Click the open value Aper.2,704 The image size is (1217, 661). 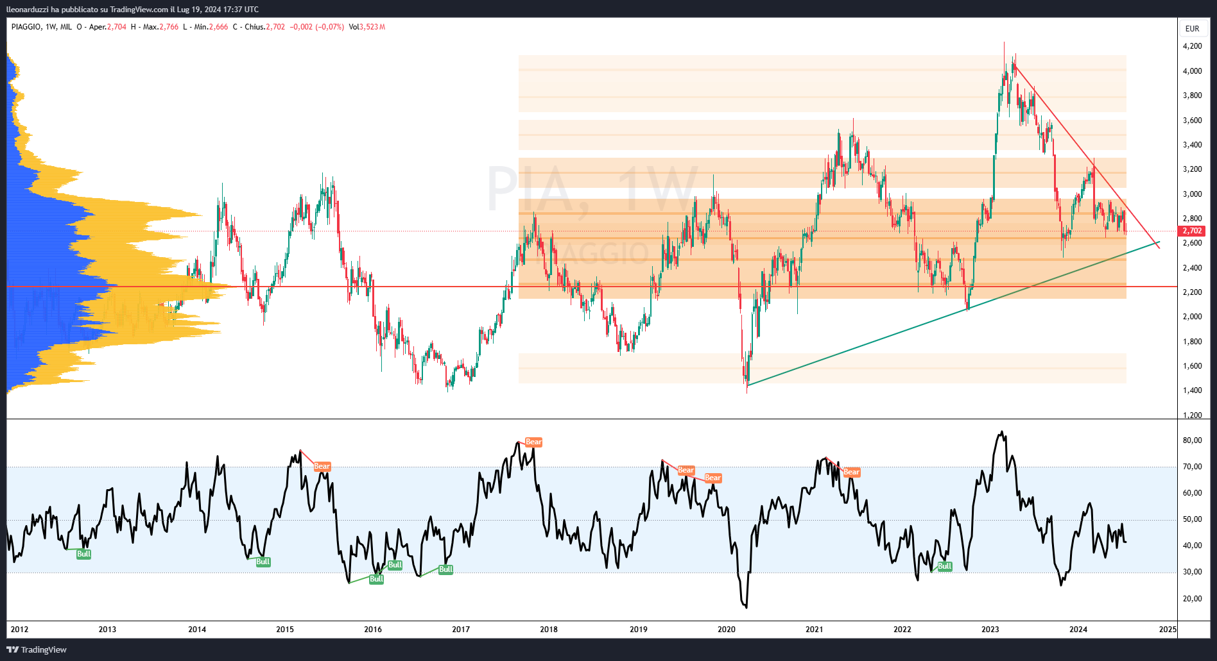[x=108, y=27]
